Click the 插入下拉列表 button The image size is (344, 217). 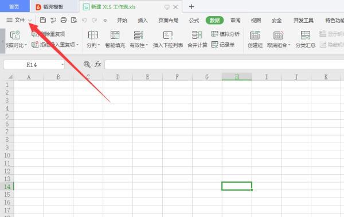168,45
